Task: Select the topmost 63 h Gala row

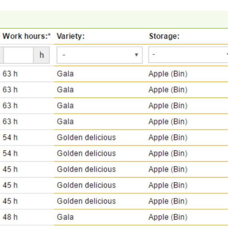Action: pos(114,74)
